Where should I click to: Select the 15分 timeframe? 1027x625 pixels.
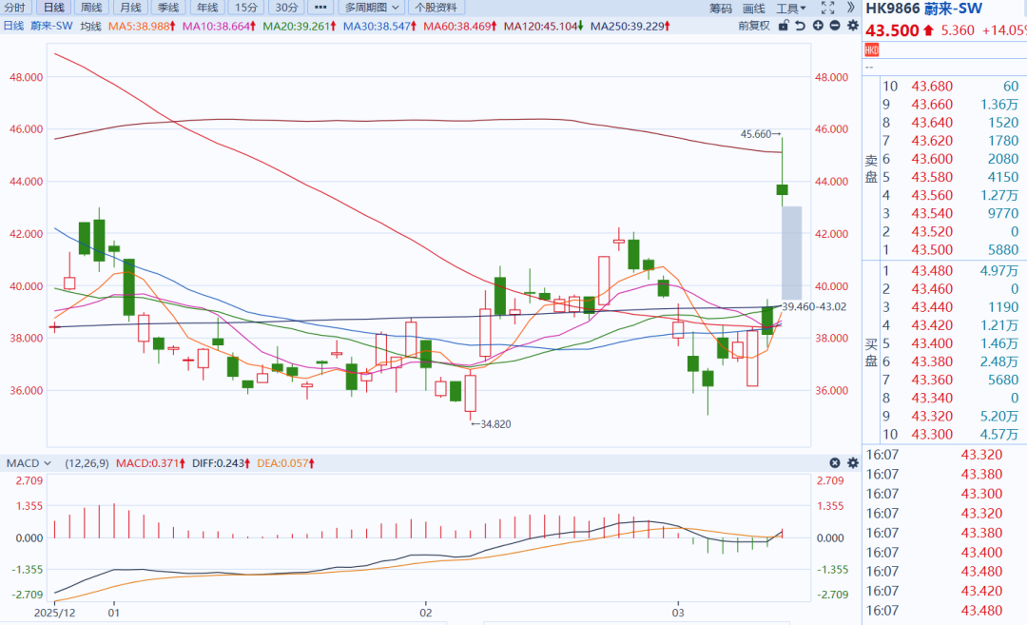pos(245,9)
